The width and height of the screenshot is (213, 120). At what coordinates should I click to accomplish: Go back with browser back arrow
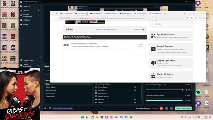[x=53, y=18]
